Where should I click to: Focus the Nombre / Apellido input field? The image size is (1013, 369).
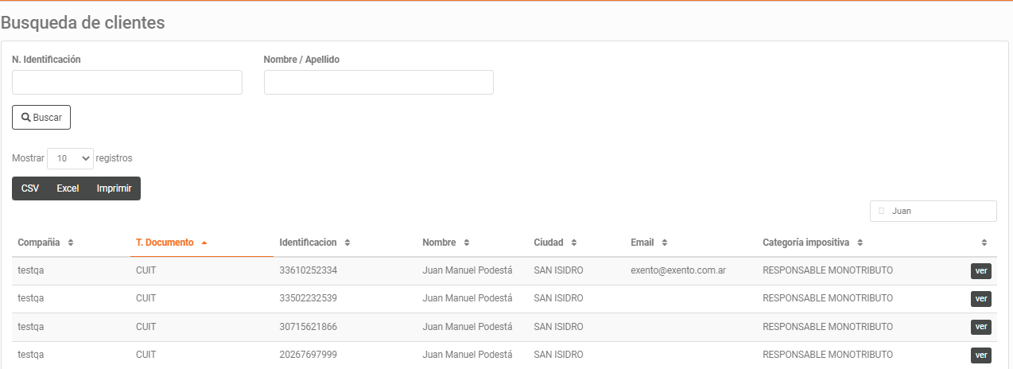(x=378, y=82)
